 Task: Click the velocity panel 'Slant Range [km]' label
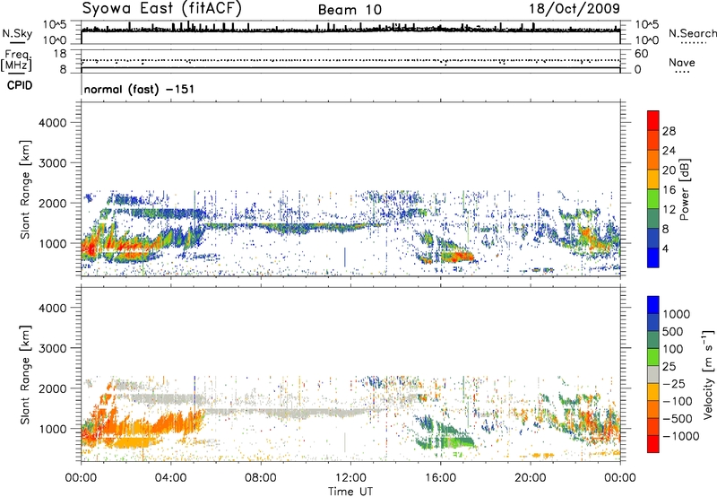(25, 375)
